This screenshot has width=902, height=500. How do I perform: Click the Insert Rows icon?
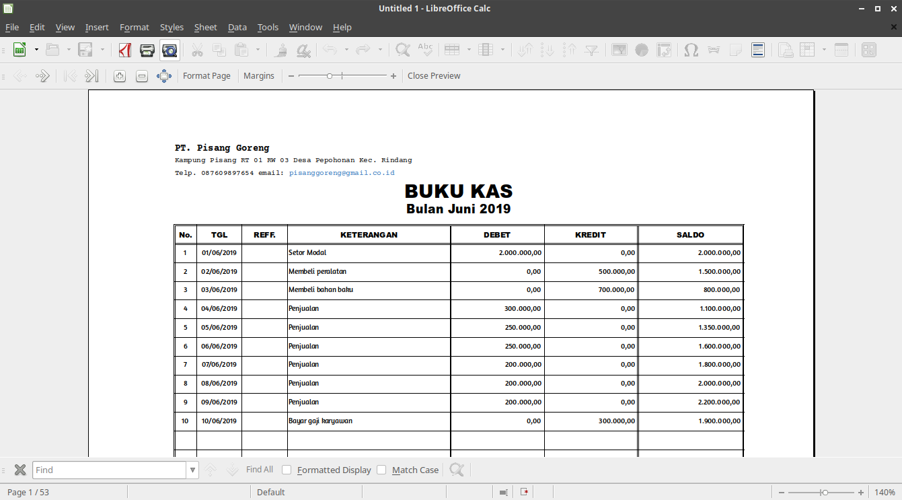point(452,50)
